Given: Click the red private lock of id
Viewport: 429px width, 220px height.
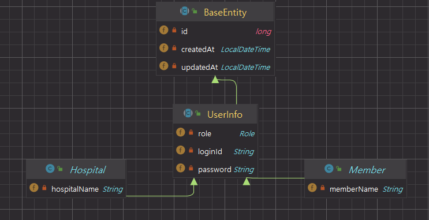Looking at the screenshot, I should pos(174,30).
